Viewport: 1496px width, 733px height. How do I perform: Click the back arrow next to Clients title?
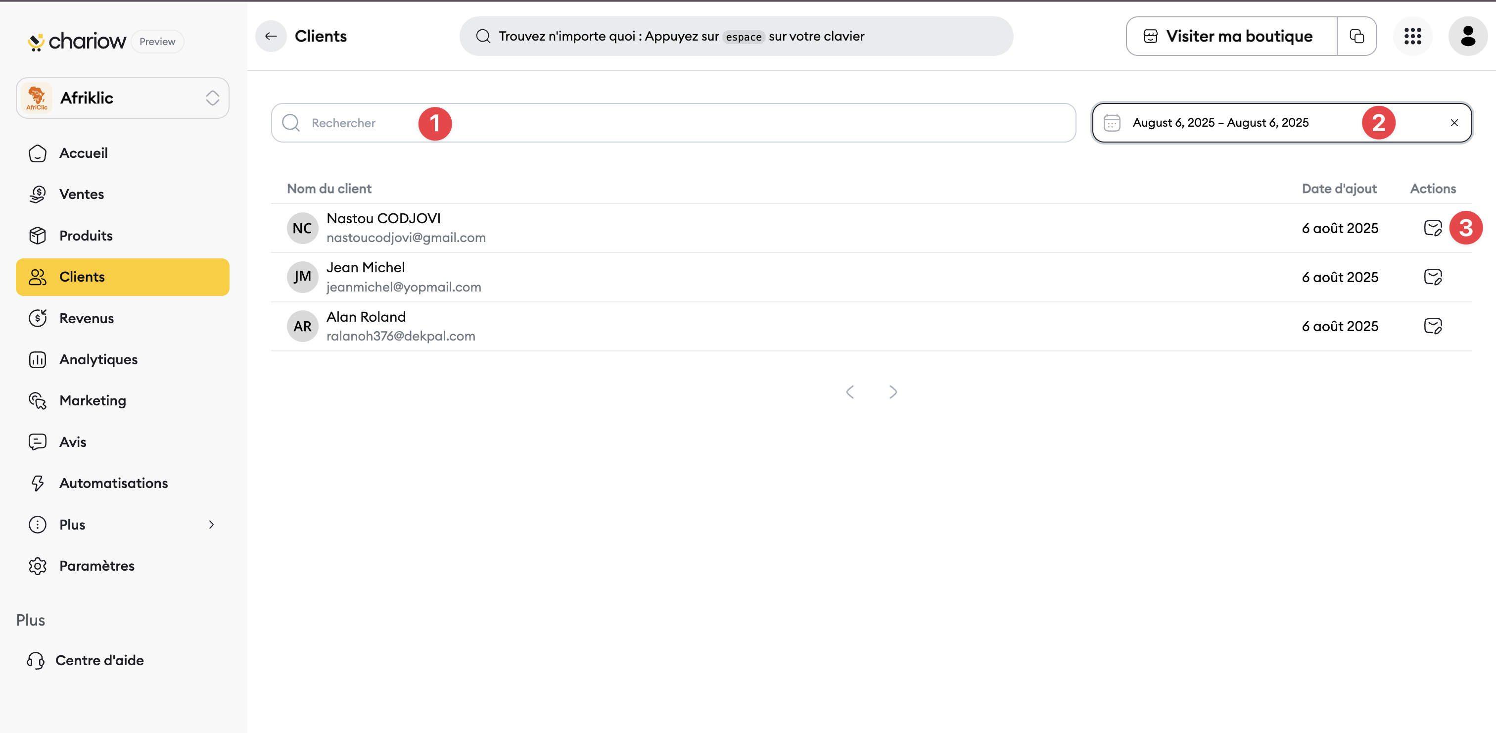click(x=271, y=36)
